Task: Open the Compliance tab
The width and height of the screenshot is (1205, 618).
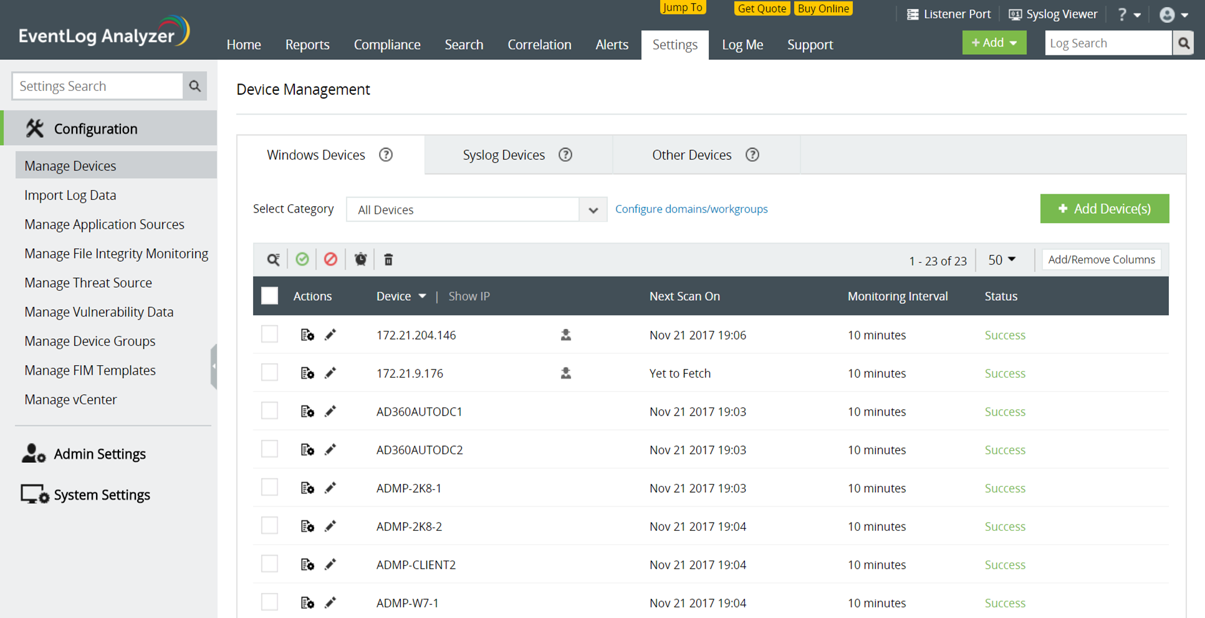Action: point(387,45)
